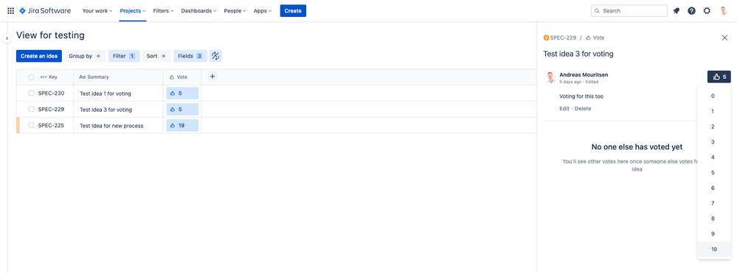This screenshot has height=273, width=737.
Task: Click the Jira Software logo
Action: click(x=45, y=11)
